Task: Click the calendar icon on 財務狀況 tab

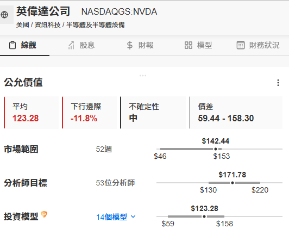Action: (241, 45)
